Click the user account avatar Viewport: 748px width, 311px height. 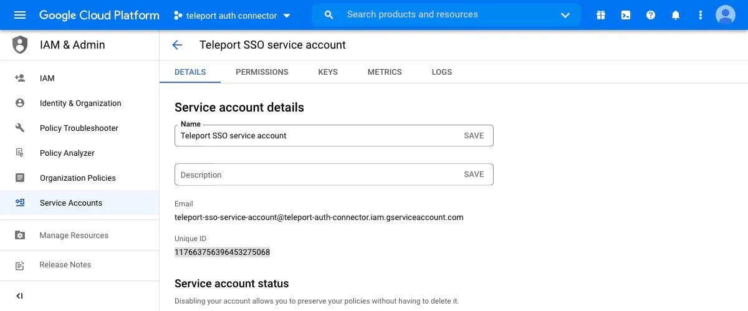(726, 15)
